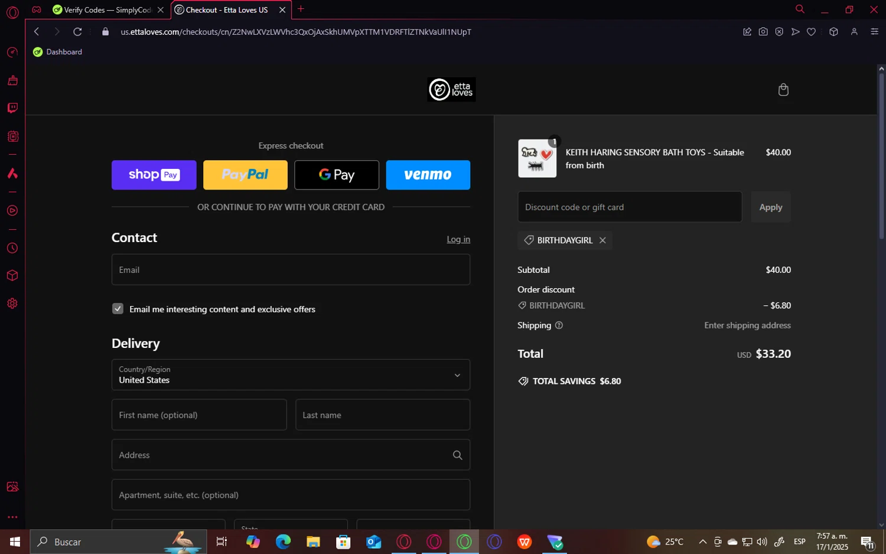Select the USD $33.20 total amount

[764, 354]
